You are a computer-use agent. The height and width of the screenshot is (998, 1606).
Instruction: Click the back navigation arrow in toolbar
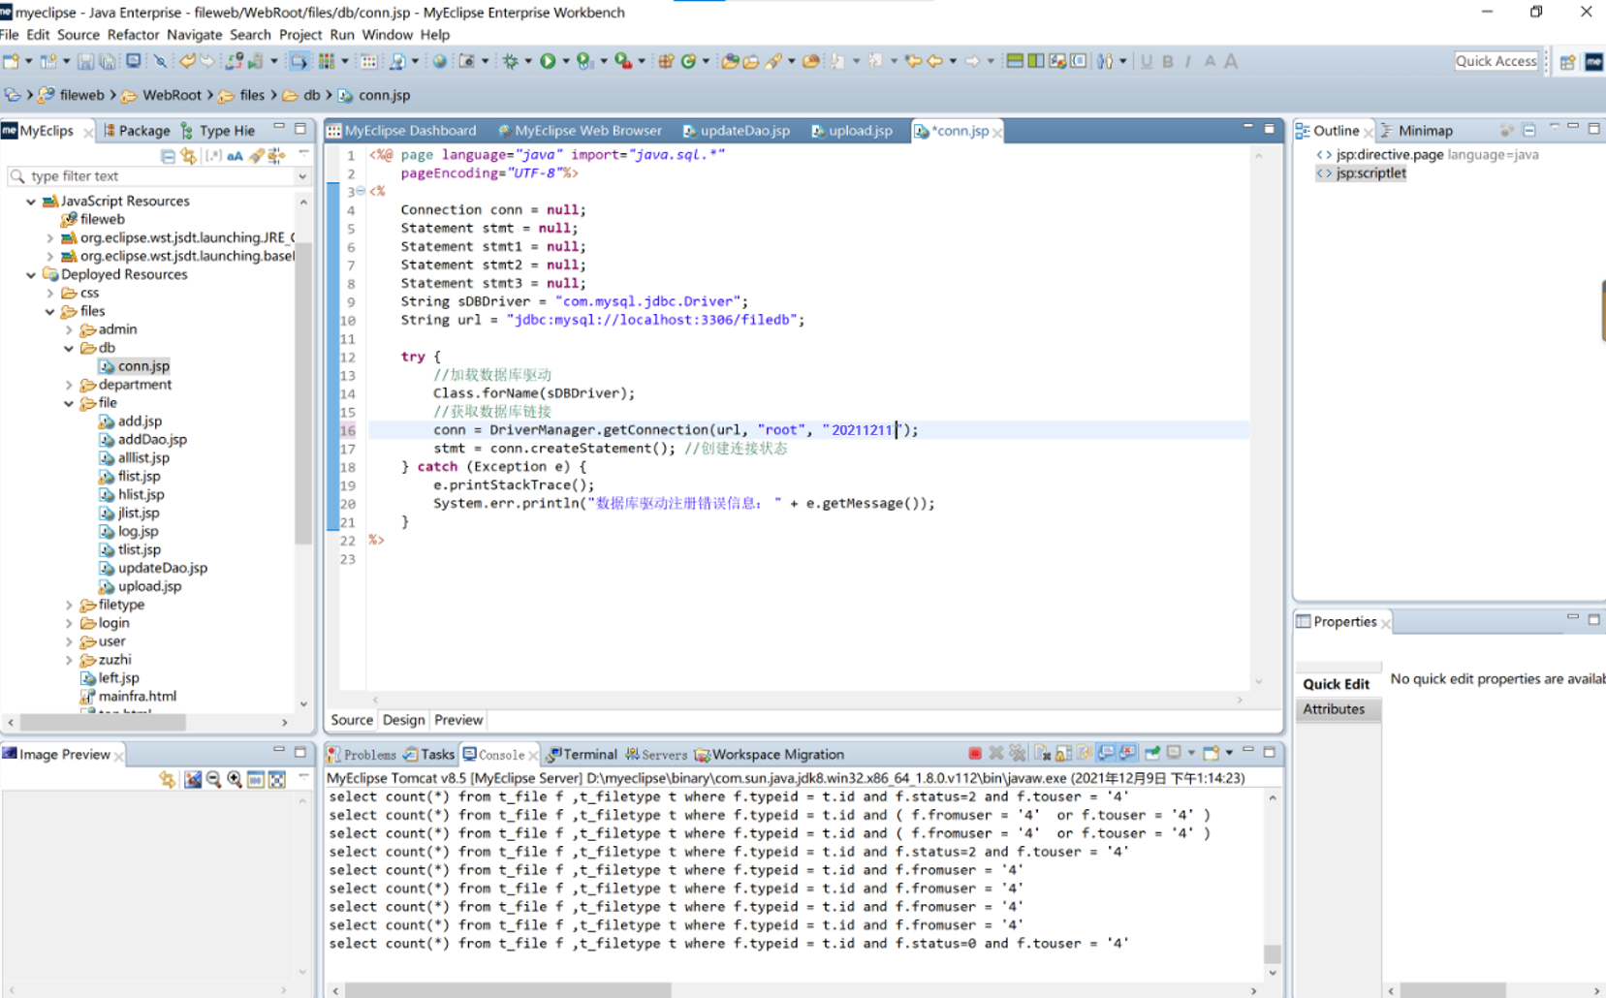click(x=934, y=61)
